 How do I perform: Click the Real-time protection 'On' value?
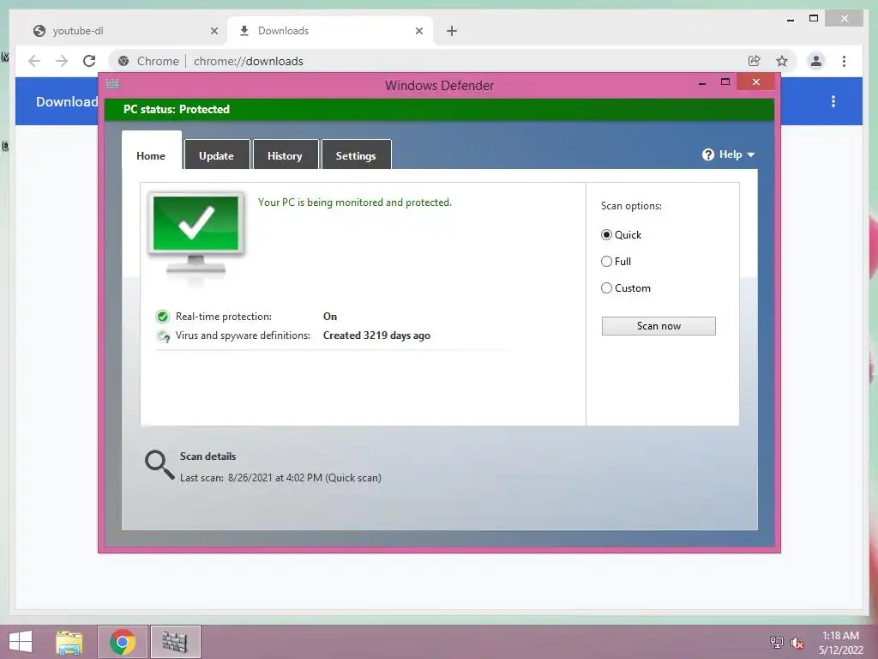point(330,317)
